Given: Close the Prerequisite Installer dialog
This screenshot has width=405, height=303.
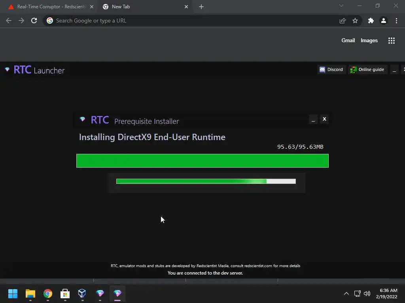Looking at the screenshot, I should 324,119.
